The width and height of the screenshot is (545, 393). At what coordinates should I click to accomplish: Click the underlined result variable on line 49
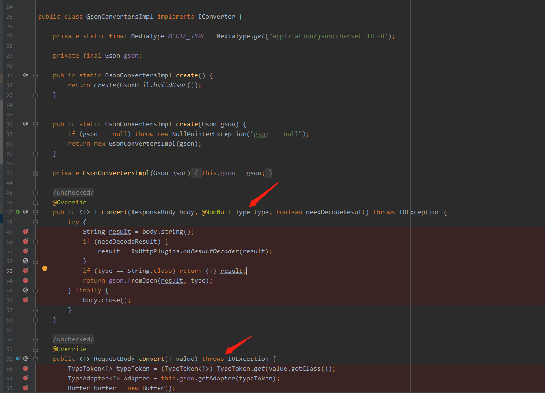pyautogui.click(x=120, y=231)
